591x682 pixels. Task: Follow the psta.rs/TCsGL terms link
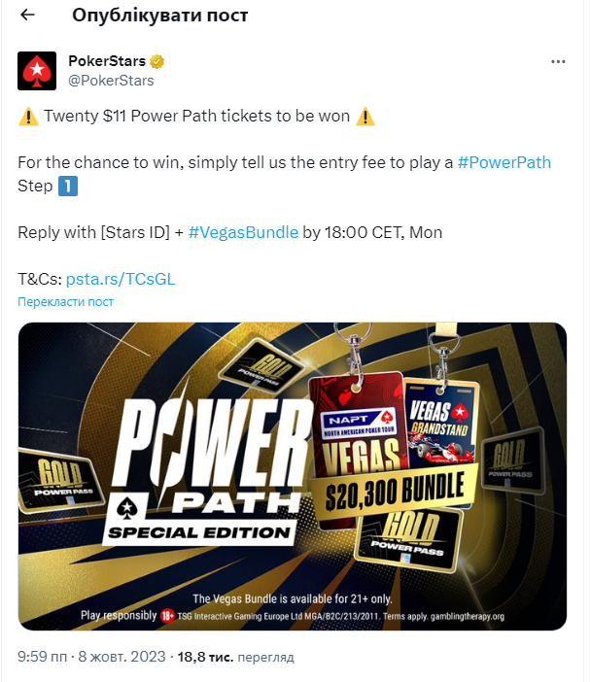coord(121,279)
